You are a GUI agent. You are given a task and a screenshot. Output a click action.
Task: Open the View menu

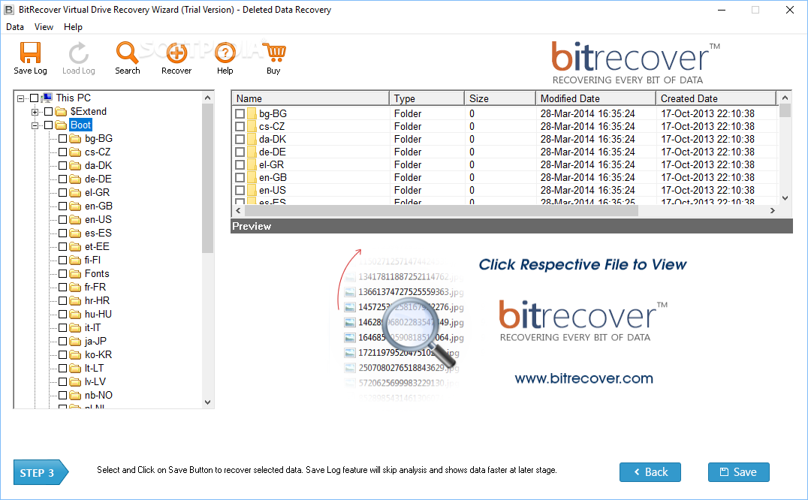click(44, 27)
